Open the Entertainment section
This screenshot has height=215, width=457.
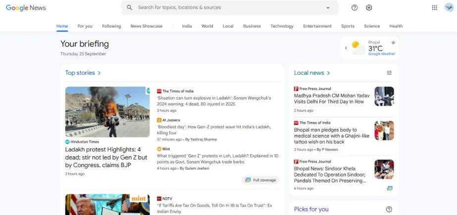point(317,26)
